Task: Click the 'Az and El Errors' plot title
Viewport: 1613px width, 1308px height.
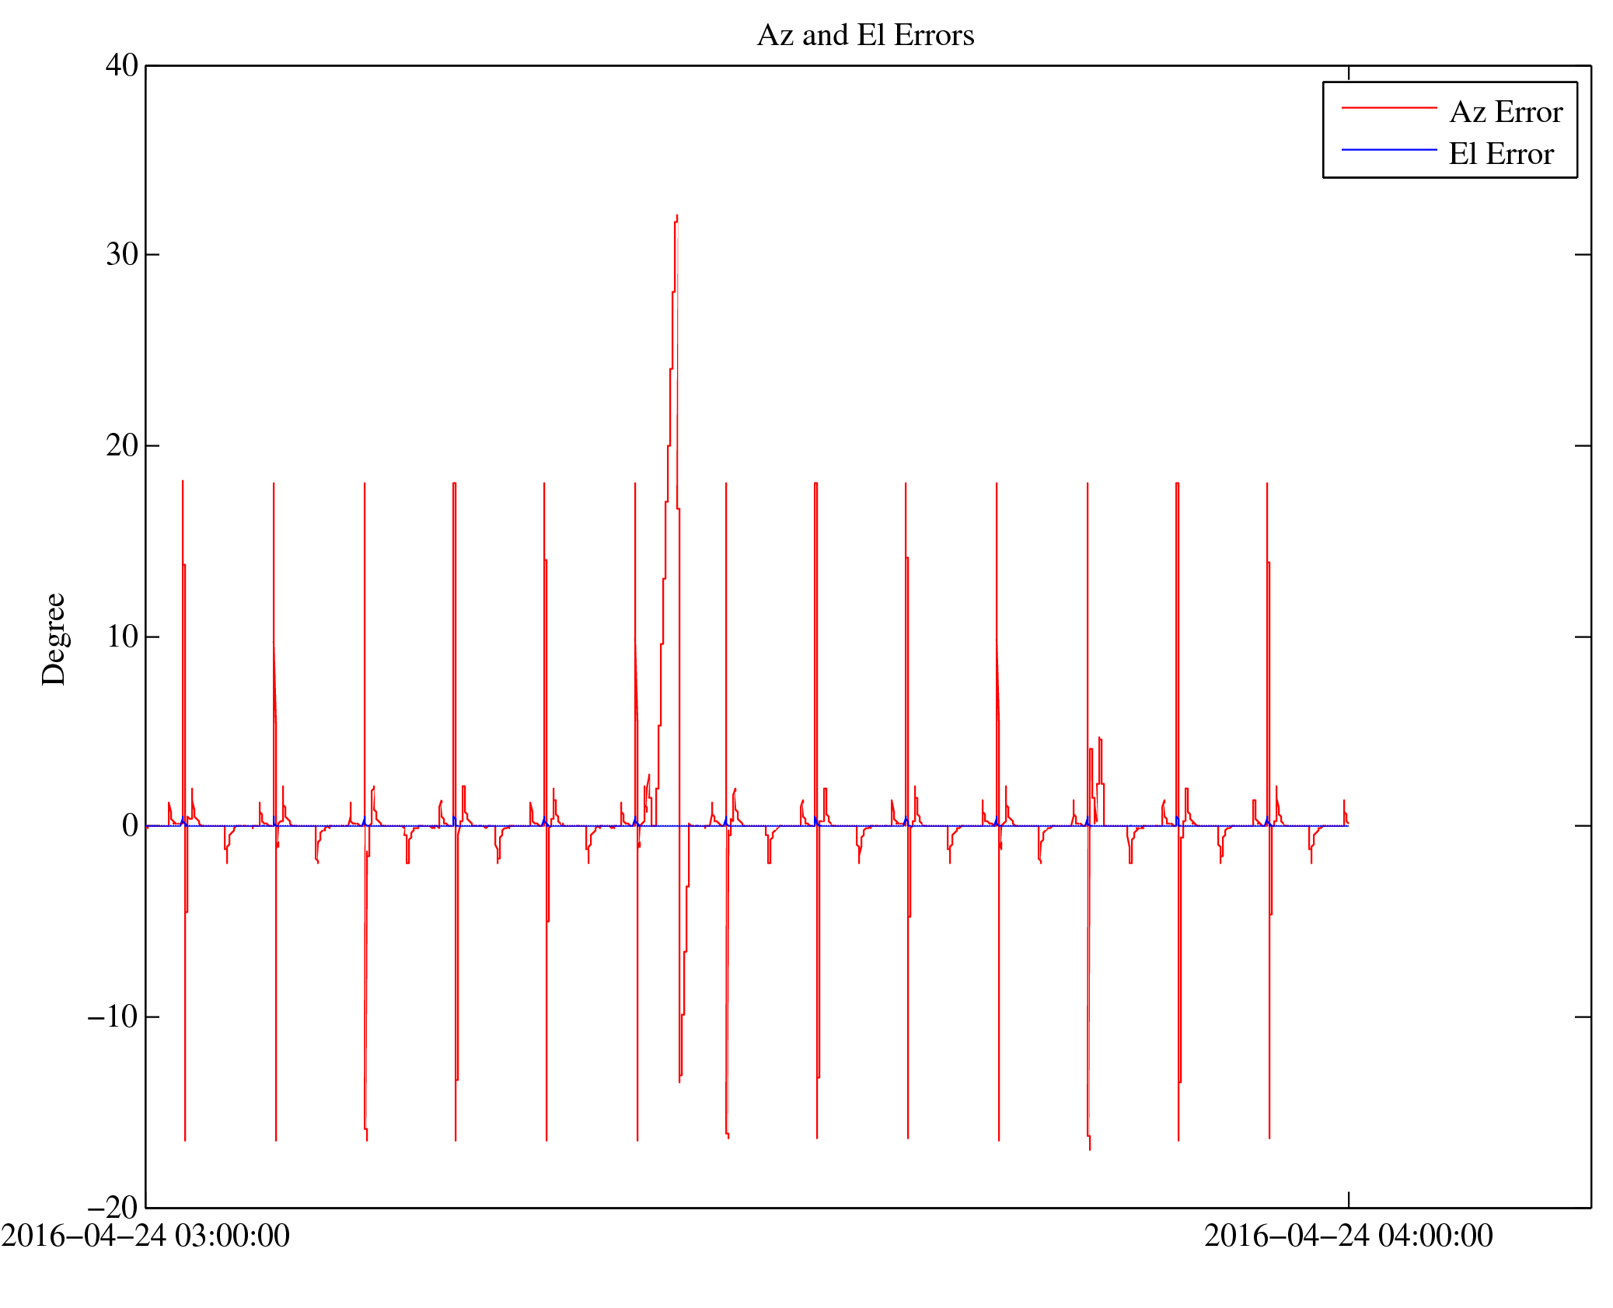Action: pyautogui.click(x=864, y=36)
